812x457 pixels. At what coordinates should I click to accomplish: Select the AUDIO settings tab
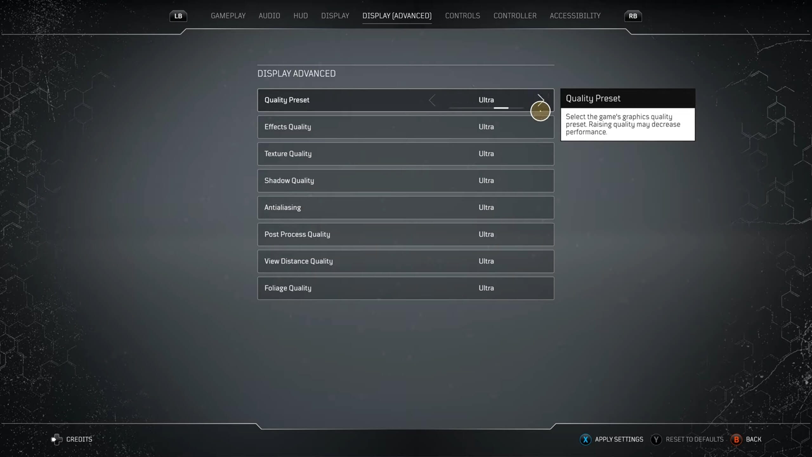(269, 16)
